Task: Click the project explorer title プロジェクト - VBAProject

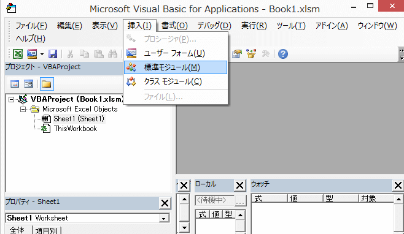Action: coord(43,67)
